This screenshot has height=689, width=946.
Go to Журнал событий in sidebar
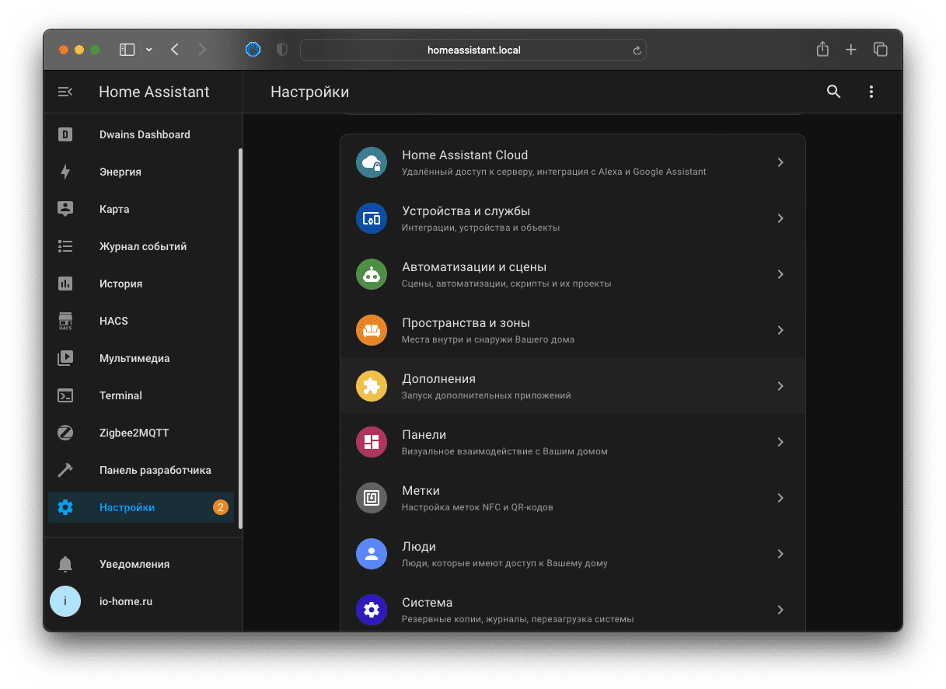tap(141, 246)
